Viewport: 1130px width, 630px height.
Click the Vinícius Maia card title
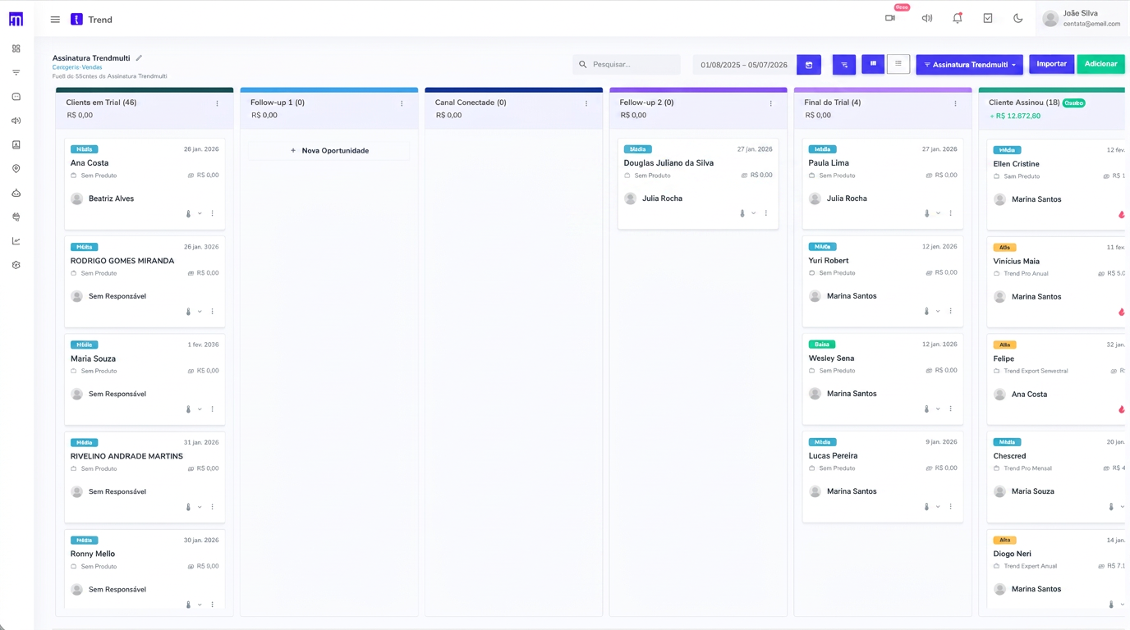[1016, 262]
